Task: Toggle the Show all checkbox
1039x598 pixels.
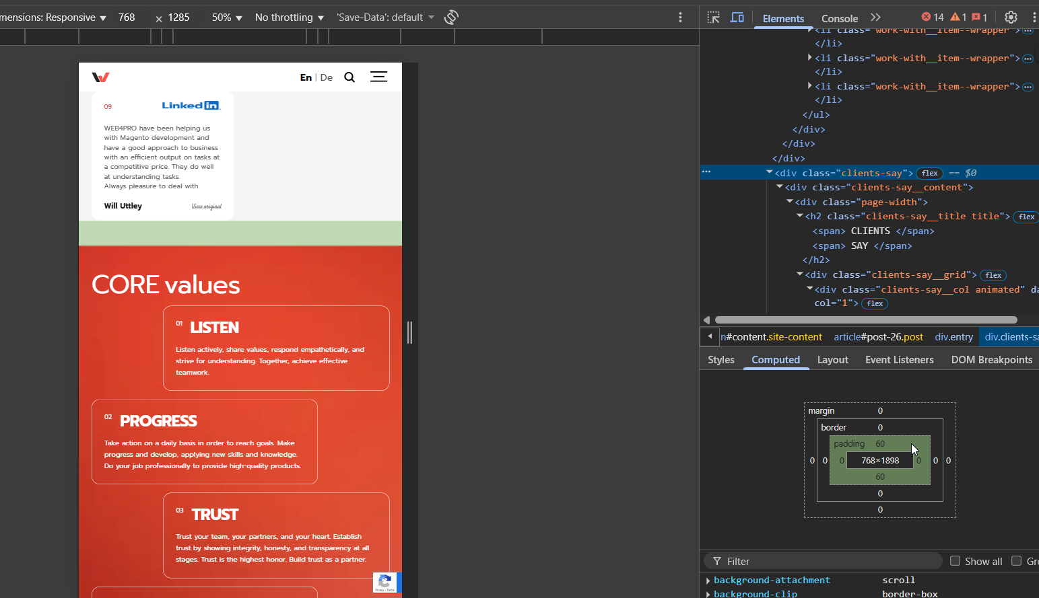Action: [x=955, y=561]
